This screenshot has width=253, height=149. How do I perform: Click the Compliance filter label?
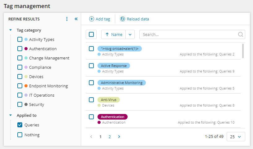(40, 67)
